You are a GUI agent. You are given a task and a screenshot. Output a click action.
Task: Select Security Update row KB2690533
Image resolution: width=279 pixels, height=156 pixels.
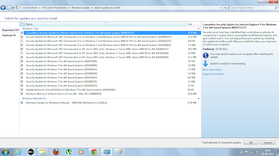point(110,86)
